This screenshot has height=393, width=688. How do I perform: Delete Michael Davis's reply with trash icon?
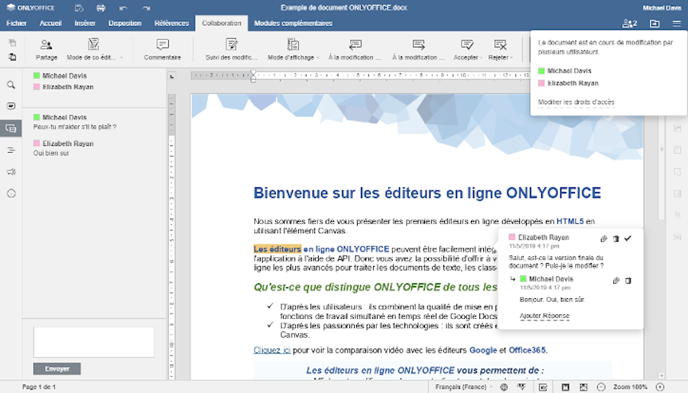[x=628, y=281]
